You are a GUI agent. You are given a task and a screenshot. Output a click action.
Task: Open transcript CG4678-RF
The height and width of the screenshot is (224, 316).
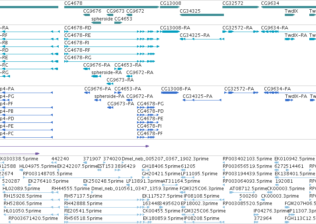tap(77, 50)
